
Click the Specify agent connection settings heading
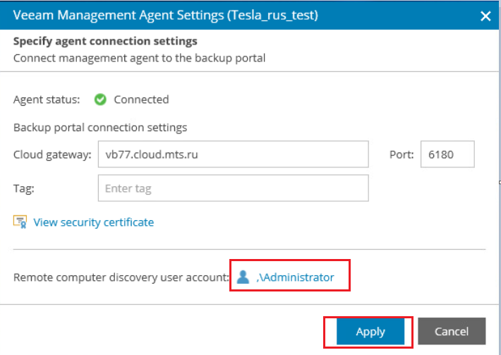105,42
